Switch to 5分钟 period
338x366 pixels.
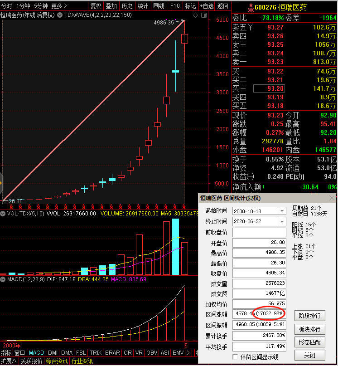click(41, 6)
